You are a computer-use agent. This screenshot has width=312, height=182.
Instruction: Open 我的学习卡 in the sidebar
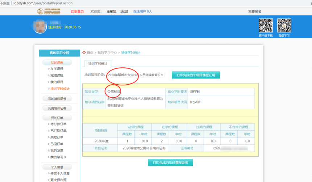pyautogui.click(x=58, y=157)
